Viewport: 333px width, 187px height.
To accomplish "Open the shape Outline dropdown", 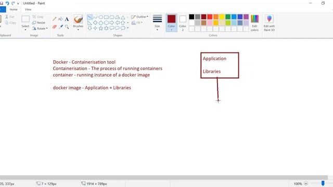I will (139, 17).
